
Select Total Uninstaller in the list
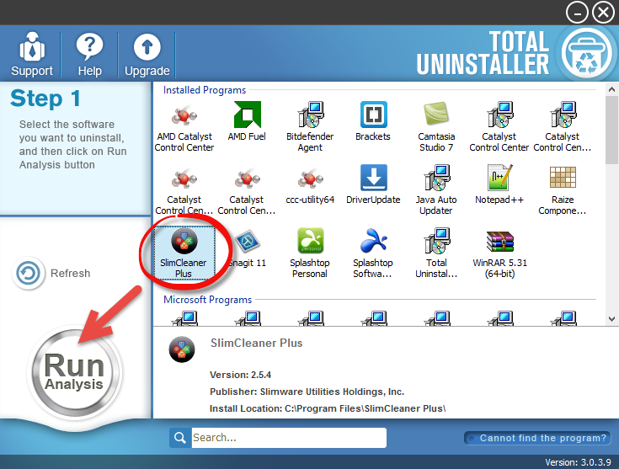tap(436, 253)
